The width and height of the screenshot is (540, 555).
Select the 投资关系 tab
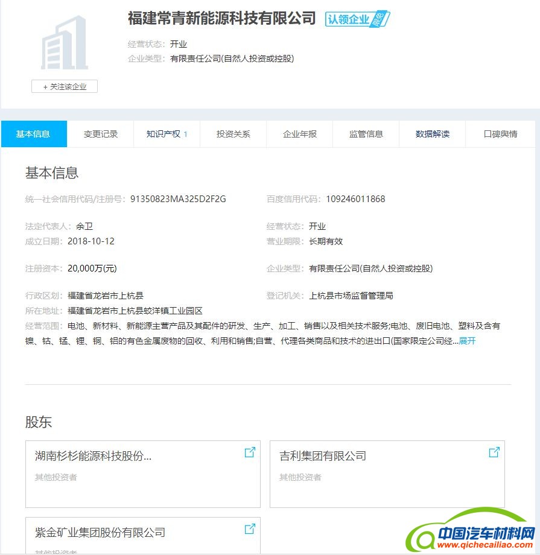click(233, 134)
